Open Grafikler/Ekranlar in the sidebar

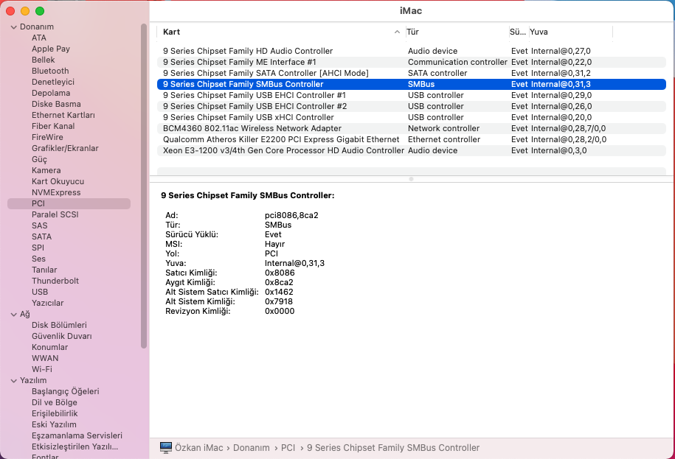coord(65,148)
